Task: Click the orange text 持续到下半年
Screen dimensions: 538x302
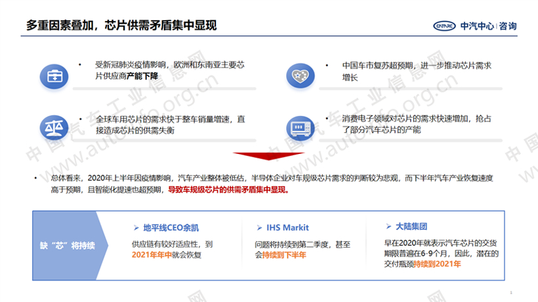Action: tap(283, 254)
